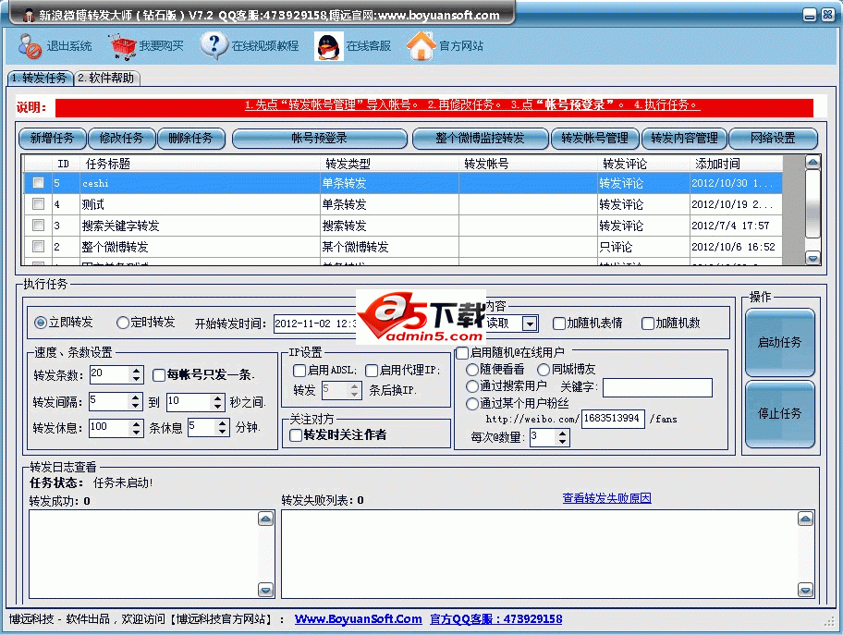Open 在线视频教程 help question icon
Image resolution: width=843 pixels, height=635 pixels.
pyautogui.click(x=214, y=45)
